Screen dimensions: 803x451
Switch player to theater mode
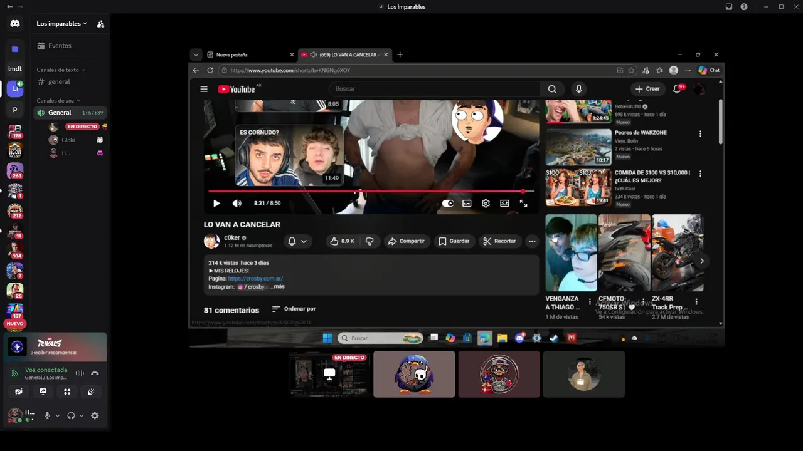point(504,204)
